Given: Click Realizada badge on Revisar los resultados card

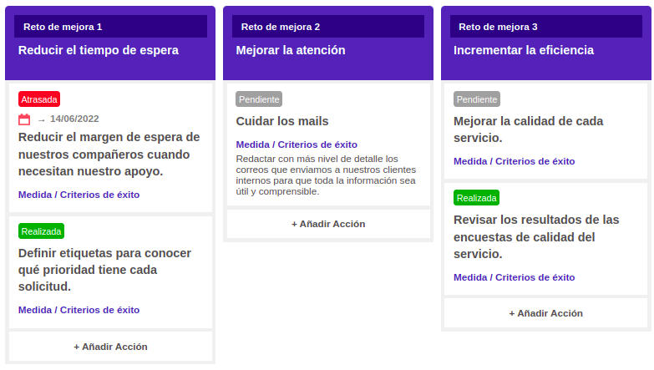Looking at the screenshot, I should tap(476, 198).
